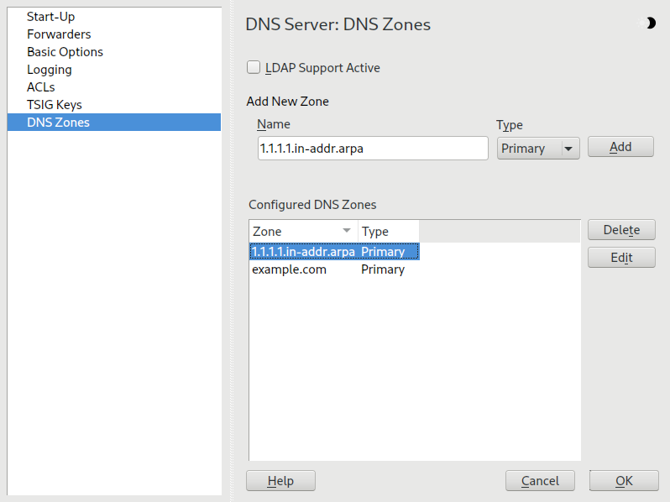The height and width of the screenshot is (502, 670).
Task: Click the Type column header
Action: click(387, 231)
